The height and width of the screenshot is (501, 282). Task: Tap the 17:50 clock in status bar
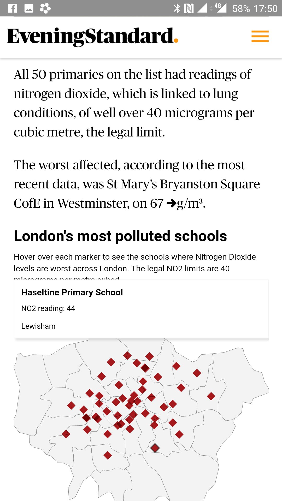click(266, 9)
